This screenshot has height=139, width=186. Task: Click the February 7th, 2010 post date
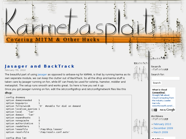pyautogui.click(x=15, y=70)
